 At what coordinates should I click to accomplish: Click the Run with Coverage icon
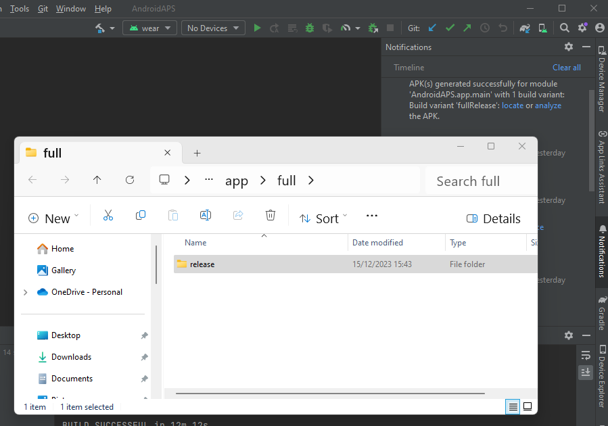[x=327, y=28]
